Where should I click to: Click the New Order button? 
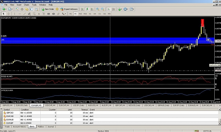pos(48,9)
